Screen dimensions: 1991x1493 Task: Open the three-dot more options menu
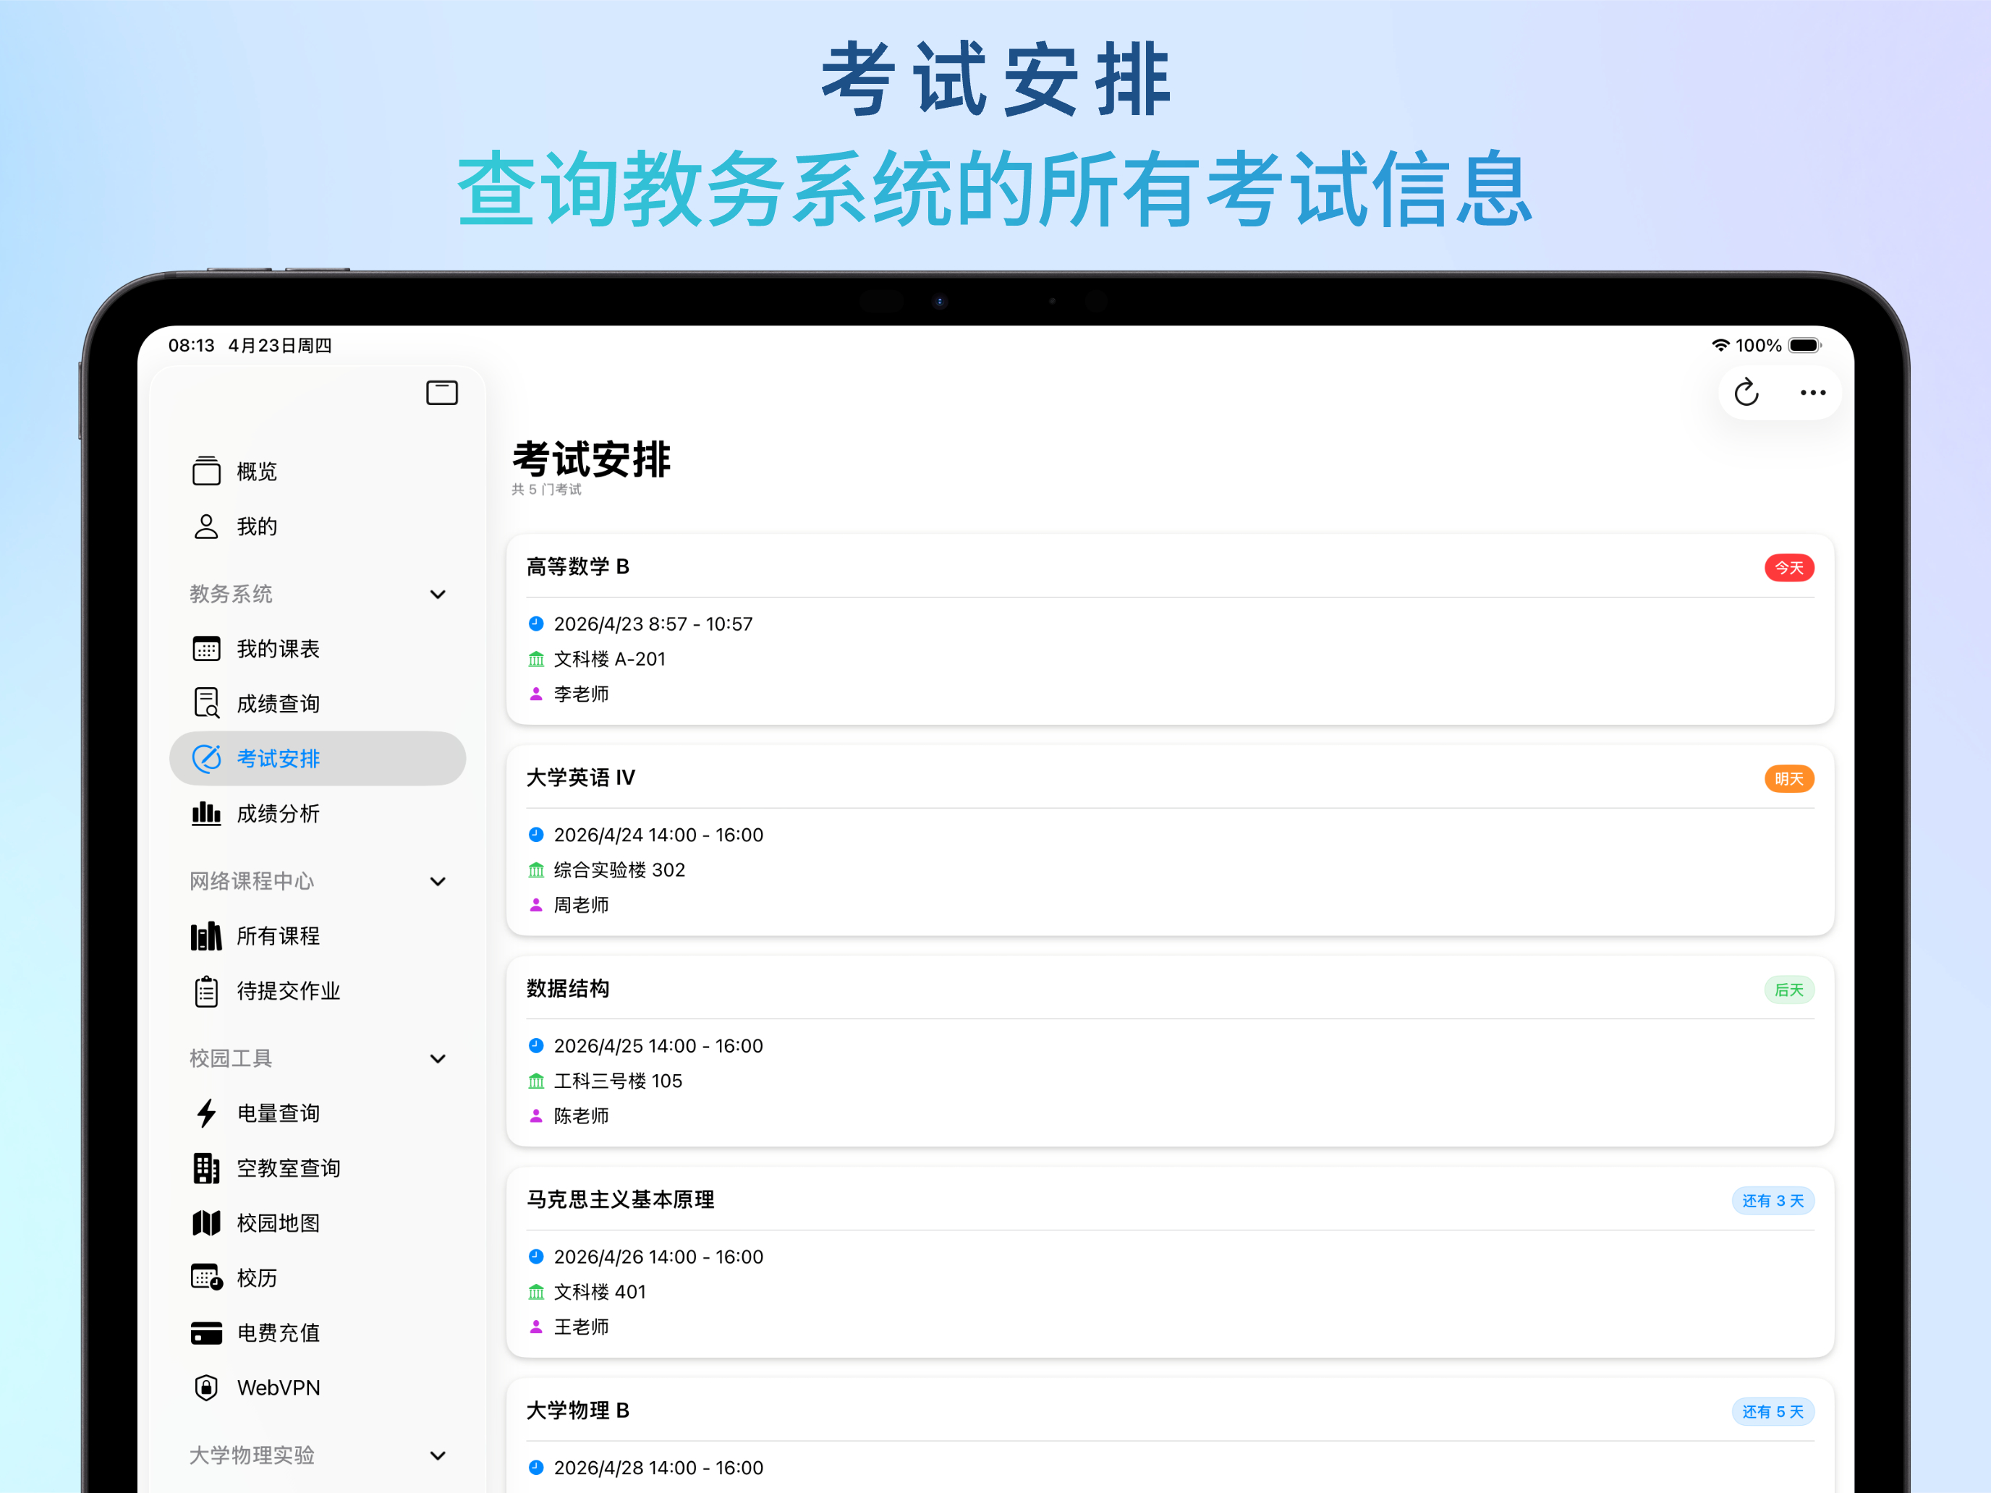click(1813, 392)
